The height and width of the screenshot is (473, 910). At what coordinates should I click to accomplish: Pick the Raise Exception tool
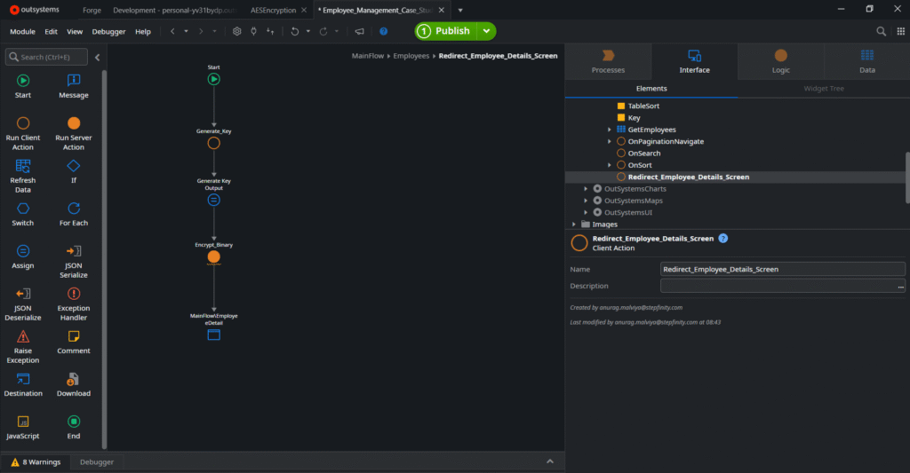click(22, 347)
